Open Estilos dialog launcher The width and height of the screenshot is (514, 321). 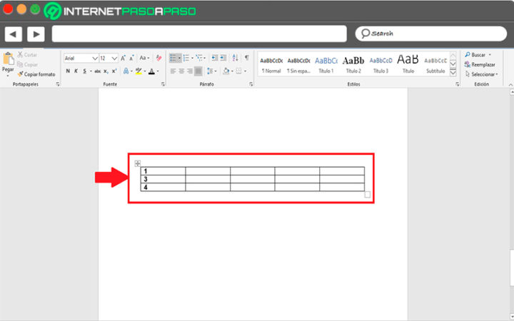458,84
